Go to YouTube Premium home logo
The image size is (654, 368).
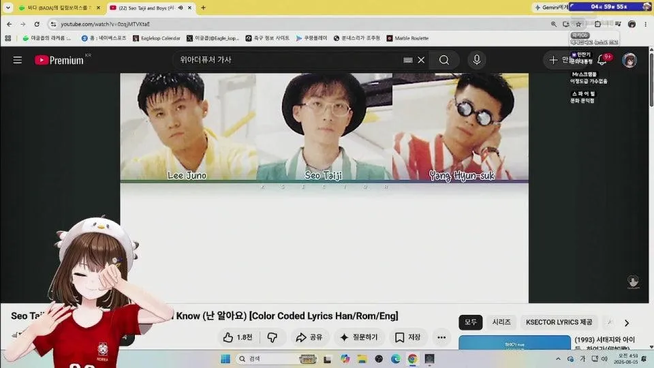[59, 60]
